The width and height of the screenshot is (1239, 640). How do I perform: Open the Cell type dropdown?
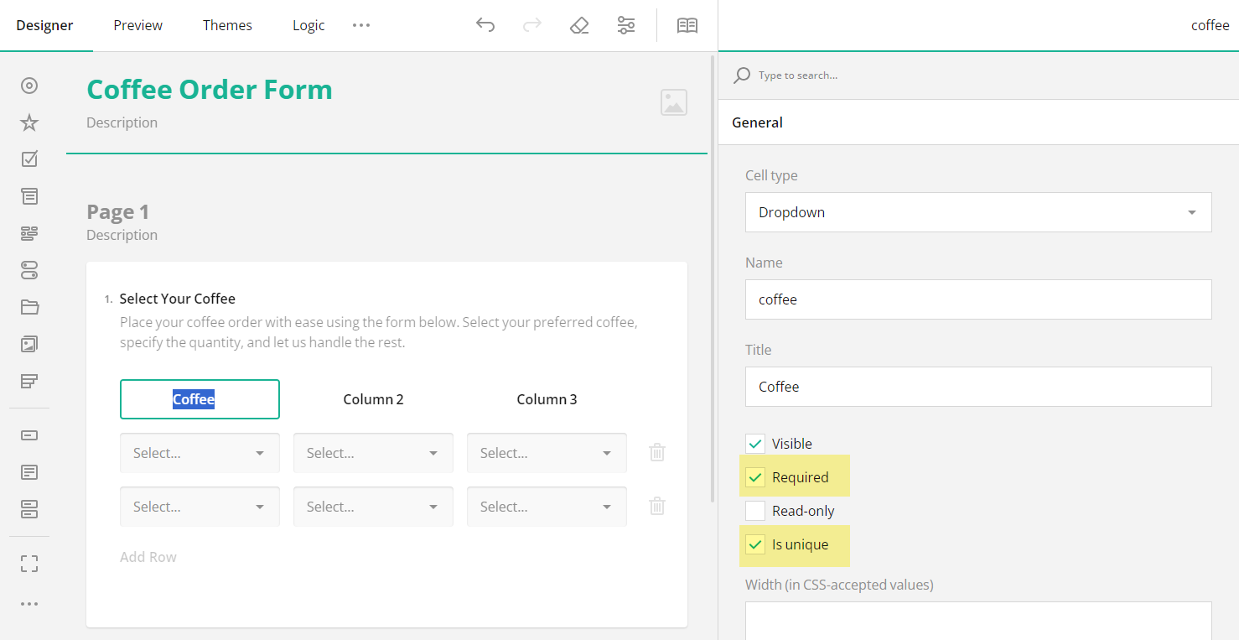[977, 212]
